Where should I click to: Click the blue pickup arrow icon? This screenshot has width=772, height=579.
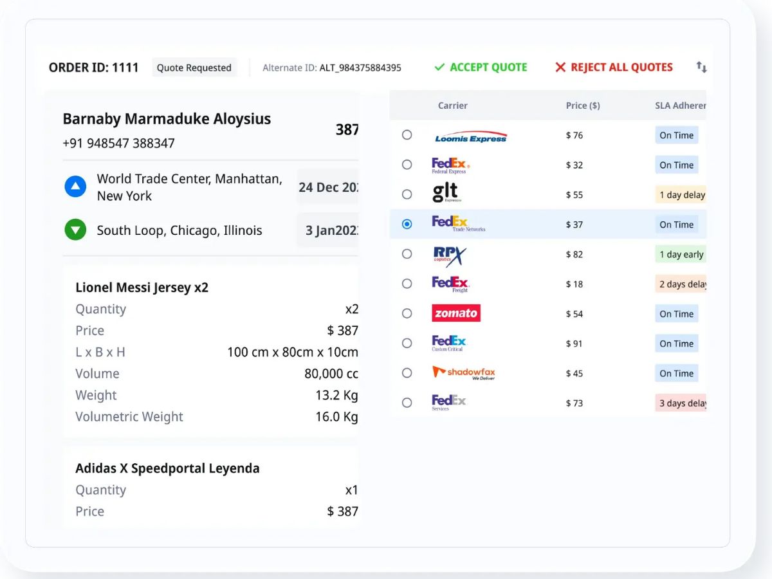pyautogui.click(x=75, y=187)
